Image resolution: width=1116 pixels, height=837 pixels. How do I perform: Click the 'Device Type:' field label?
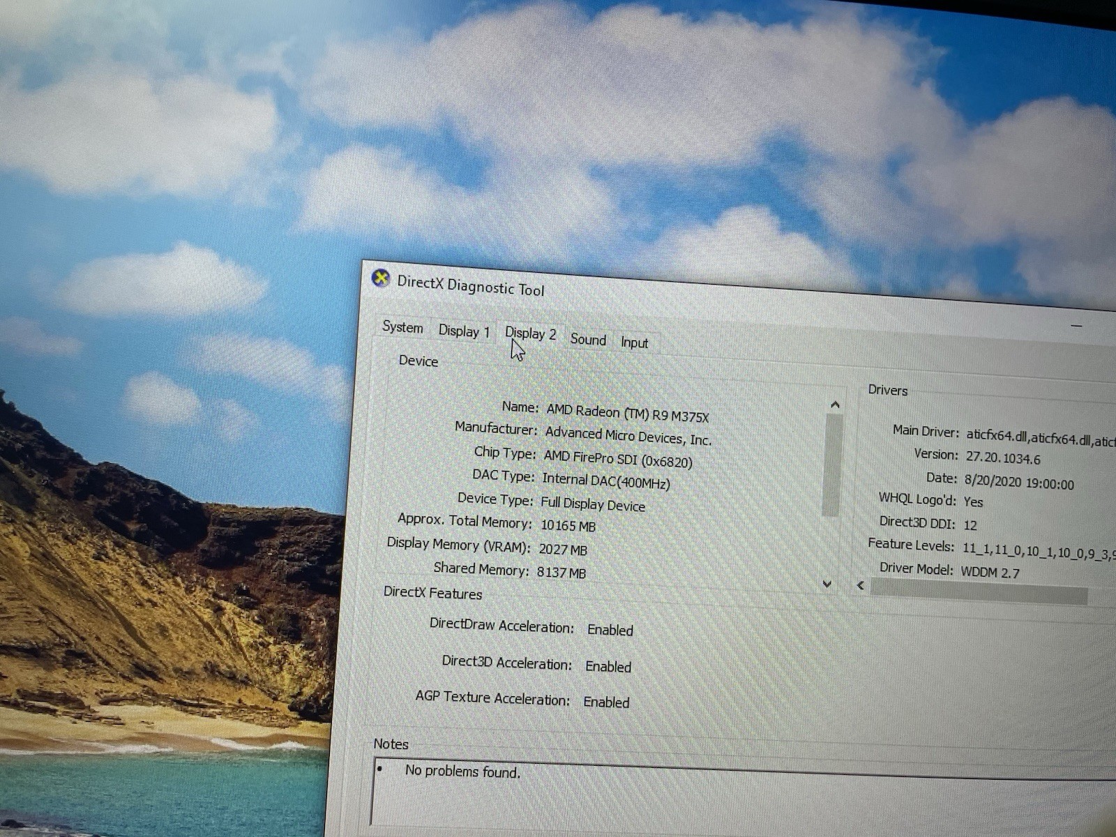(495, 499)
